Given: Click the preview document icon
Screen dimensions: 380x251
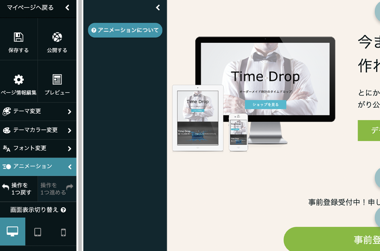Looking at the screenshot, I should (x=57, y=79).
